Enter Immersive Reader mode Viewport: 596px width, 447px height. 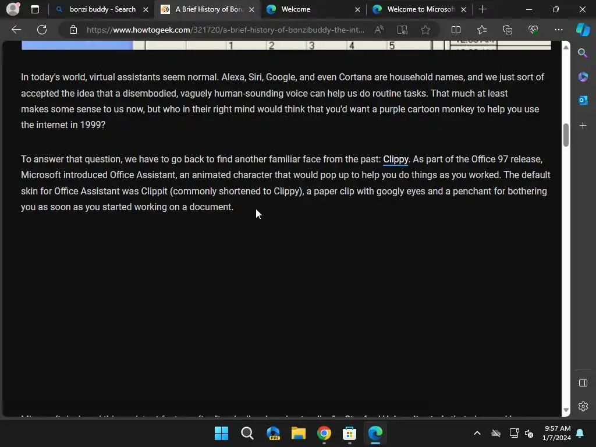click(x=402, y=30)
